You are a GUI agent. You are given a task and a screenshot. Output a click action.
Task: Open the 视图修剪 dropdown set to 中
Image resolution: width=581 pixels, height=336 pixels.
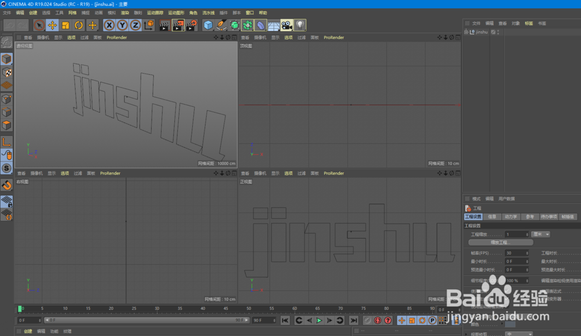coord(519,334)
